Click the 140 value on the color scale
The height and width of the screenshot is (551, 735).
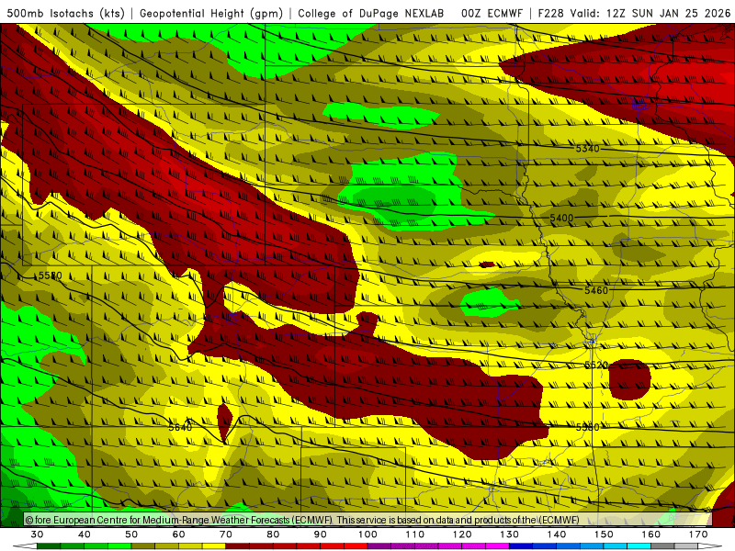coord(557,534)
